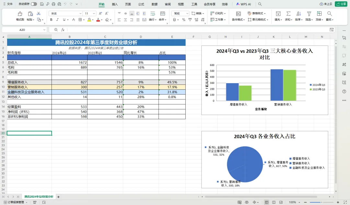Open the number format dropdown showing 常规
The image size is (350, 205).
click(x=180, y=13)
